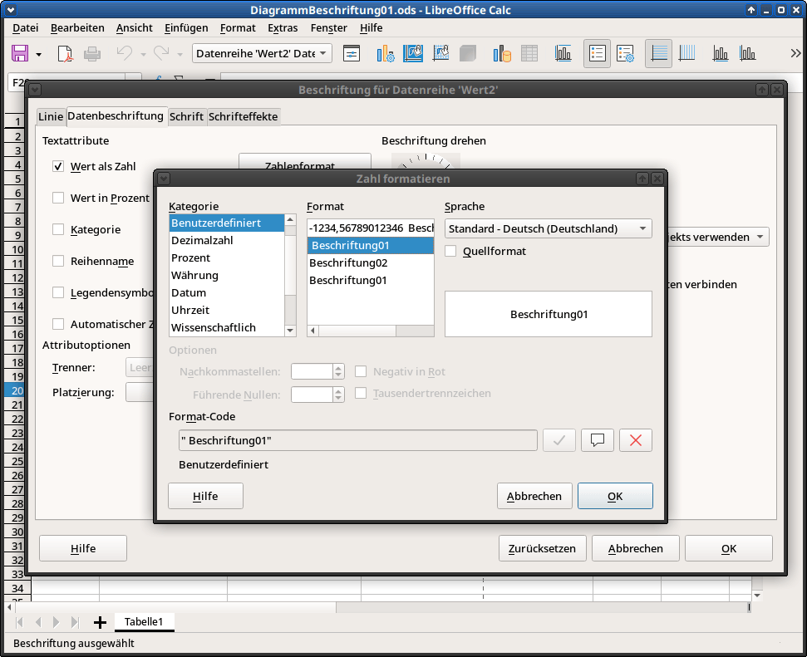This screenshot has width=807, height=657.
Task: Click Abbrechen in Zahl formatieren dialog
Action: pyautogui.click(x=534, y=496)
